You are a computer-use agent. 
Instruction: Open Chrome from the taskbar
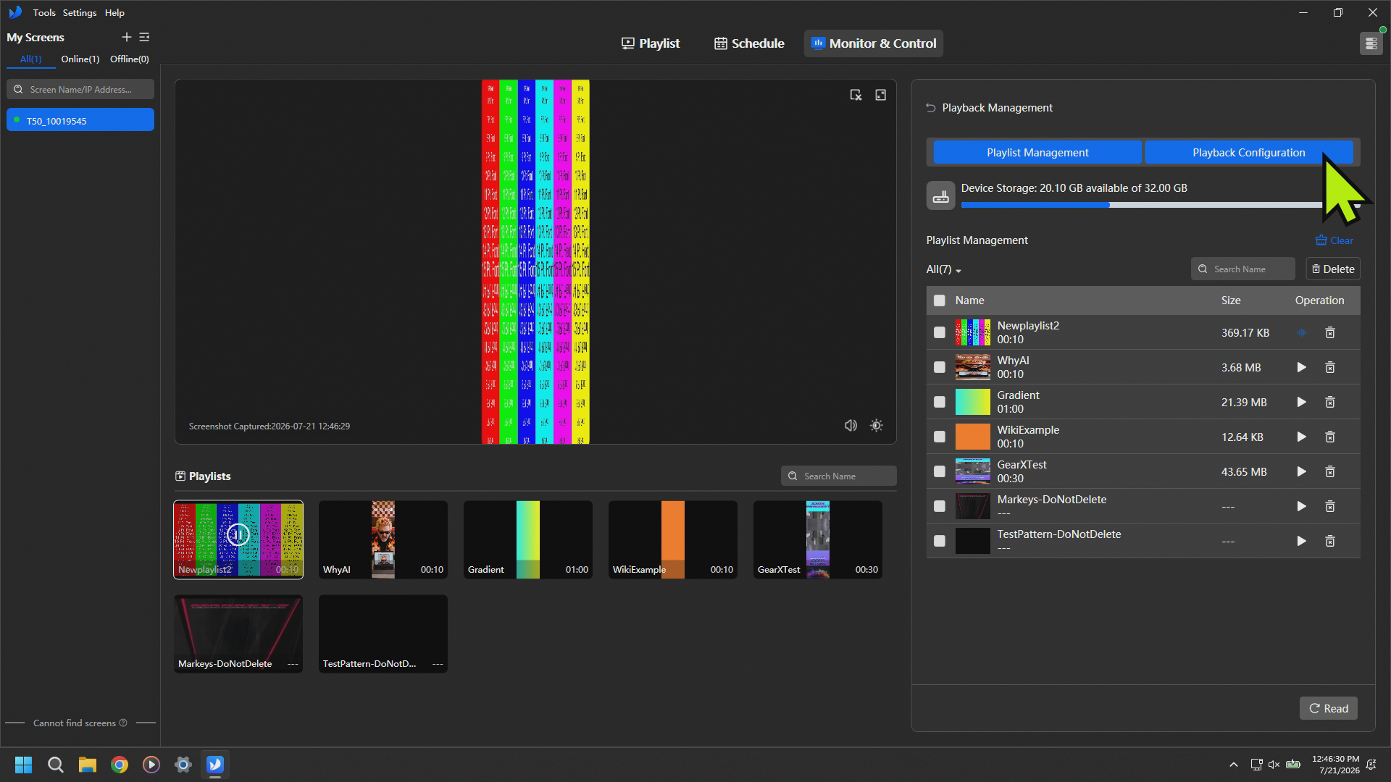[120, 765]
